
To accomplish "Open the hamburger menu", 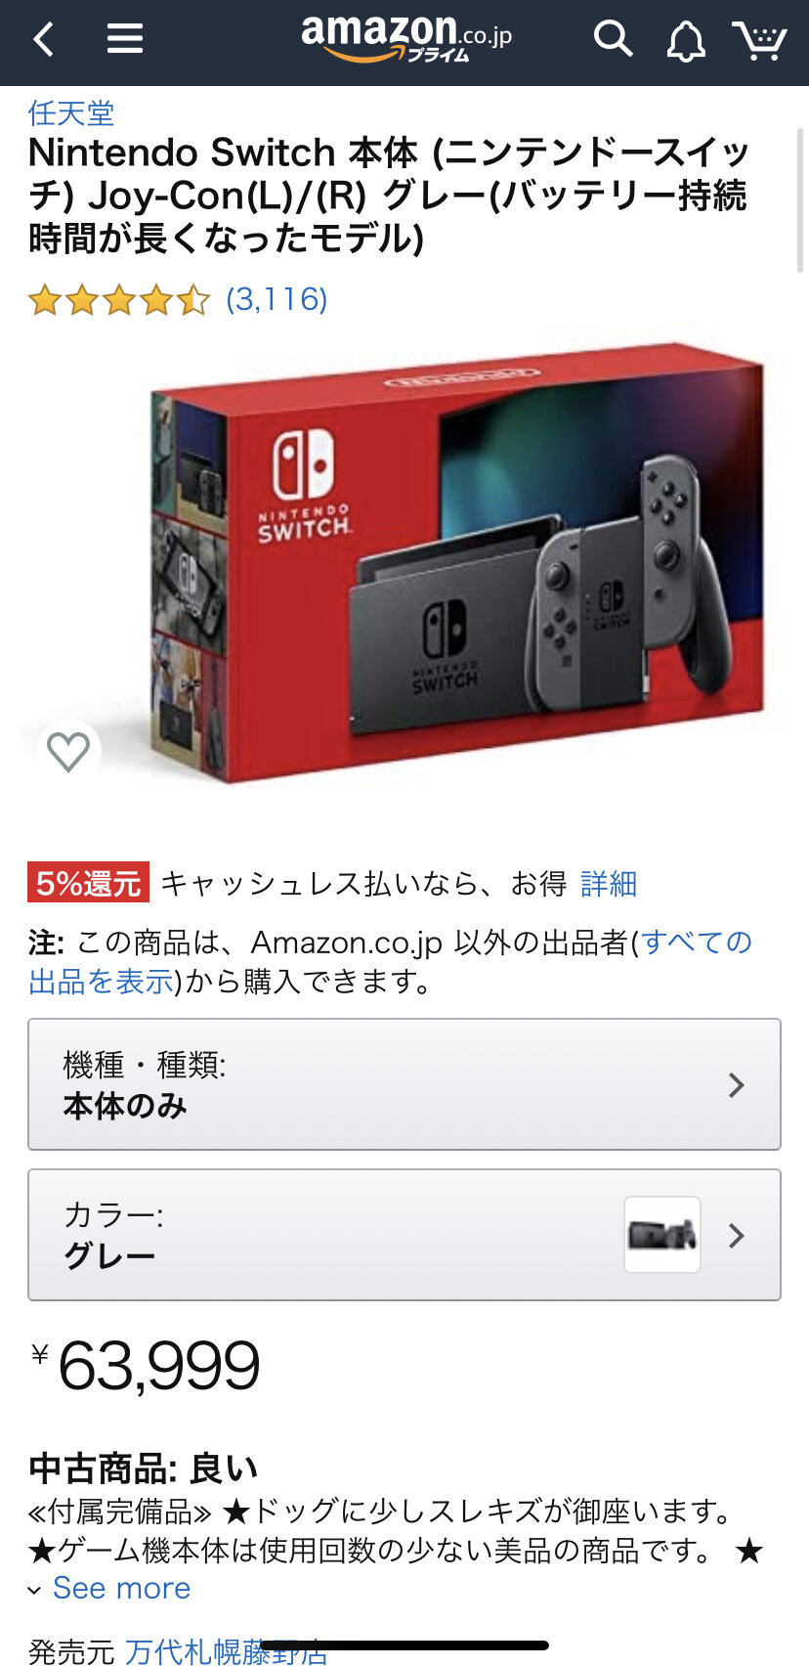I will click(125, 39).
